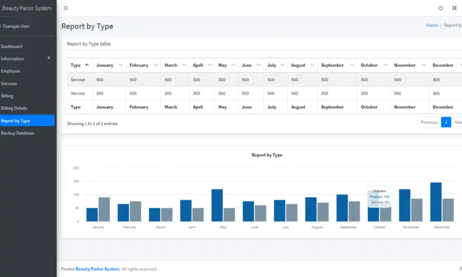Click the Example User profile icon
This screenshot has width=462, height=277.
[x=1, y=26]
